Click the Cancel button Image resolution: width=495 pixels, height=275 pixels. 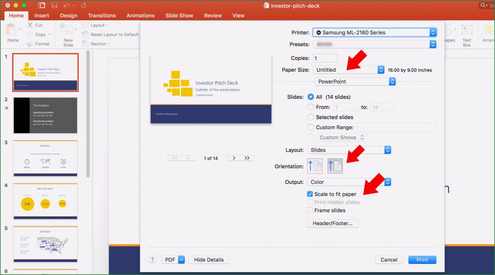pyautogui.click(x=389, y=260)
